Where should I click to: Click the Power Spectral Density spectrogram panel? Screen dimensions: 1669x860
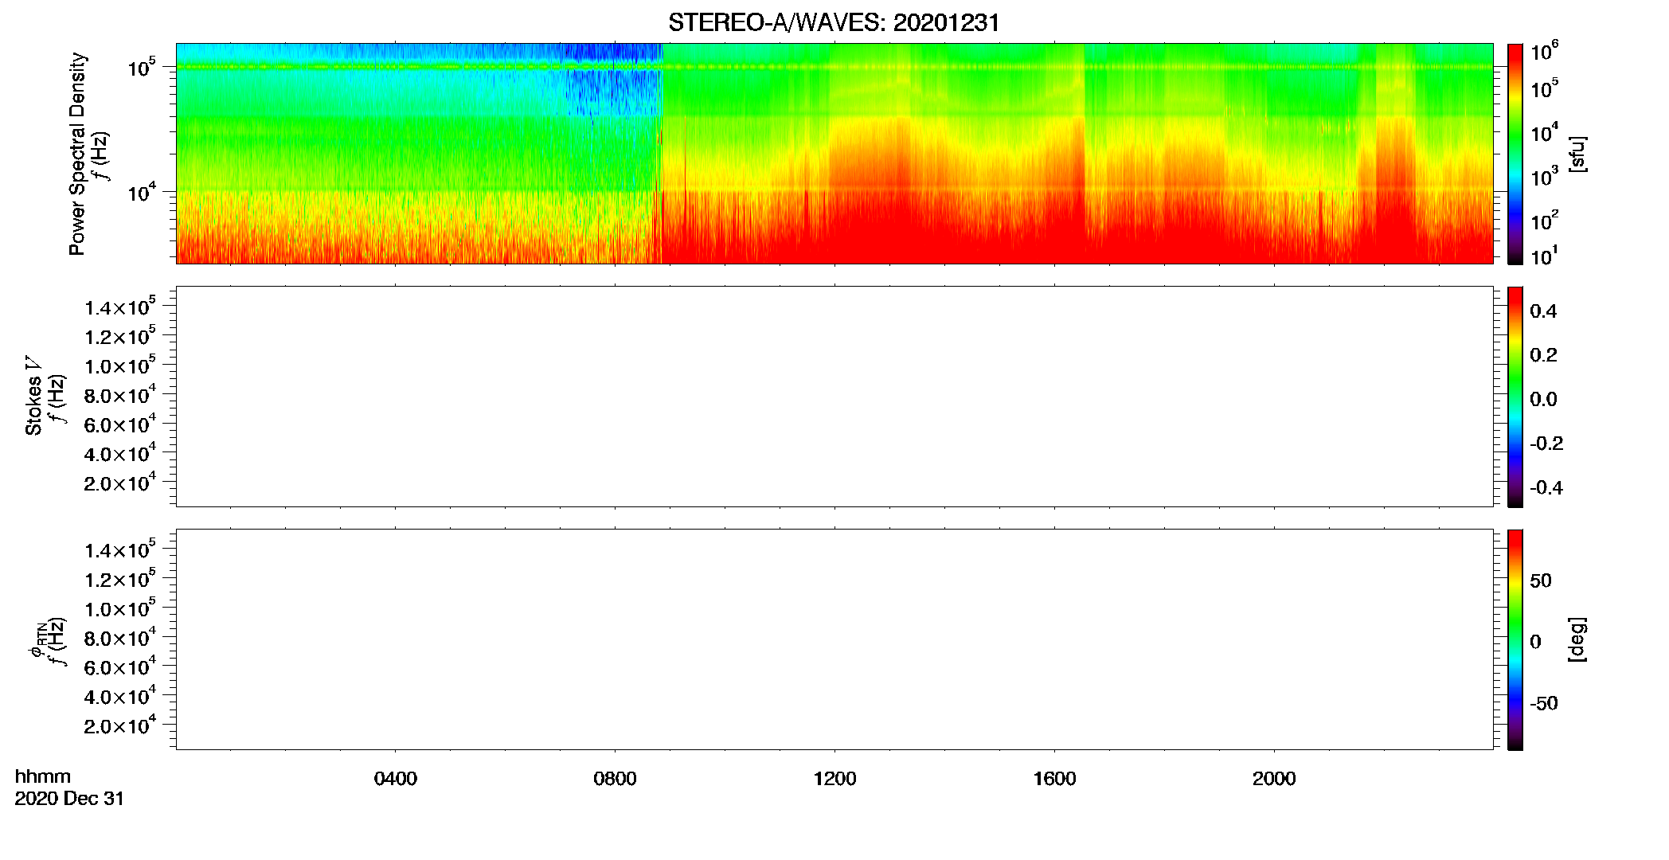tap(834, 153)
